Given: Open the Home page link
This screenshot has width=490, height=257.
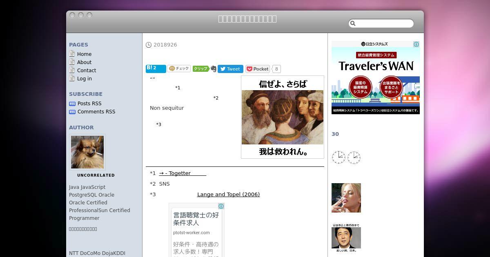Looking at the screenshot, I should 84,54.
